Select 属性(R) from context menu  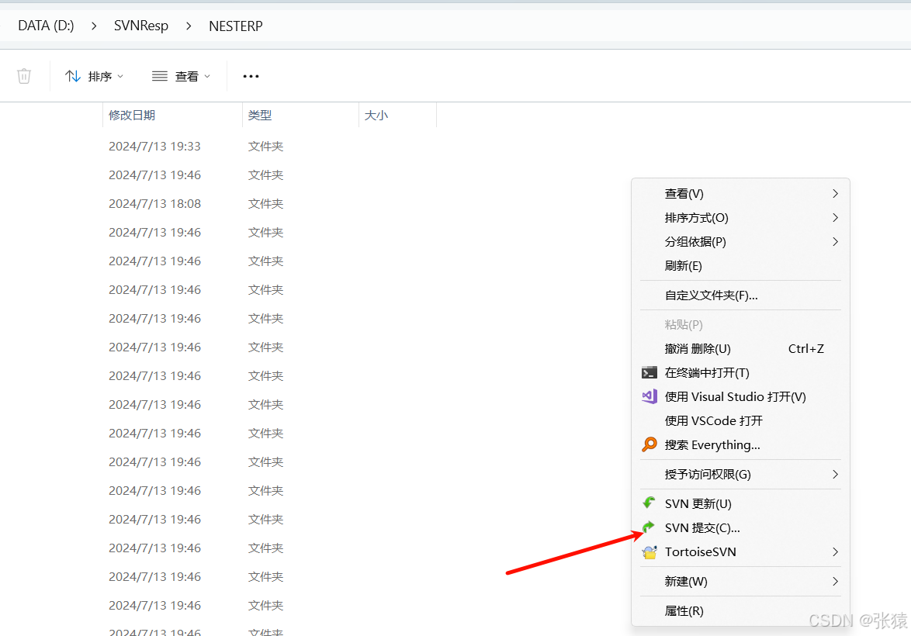(684, 610)
